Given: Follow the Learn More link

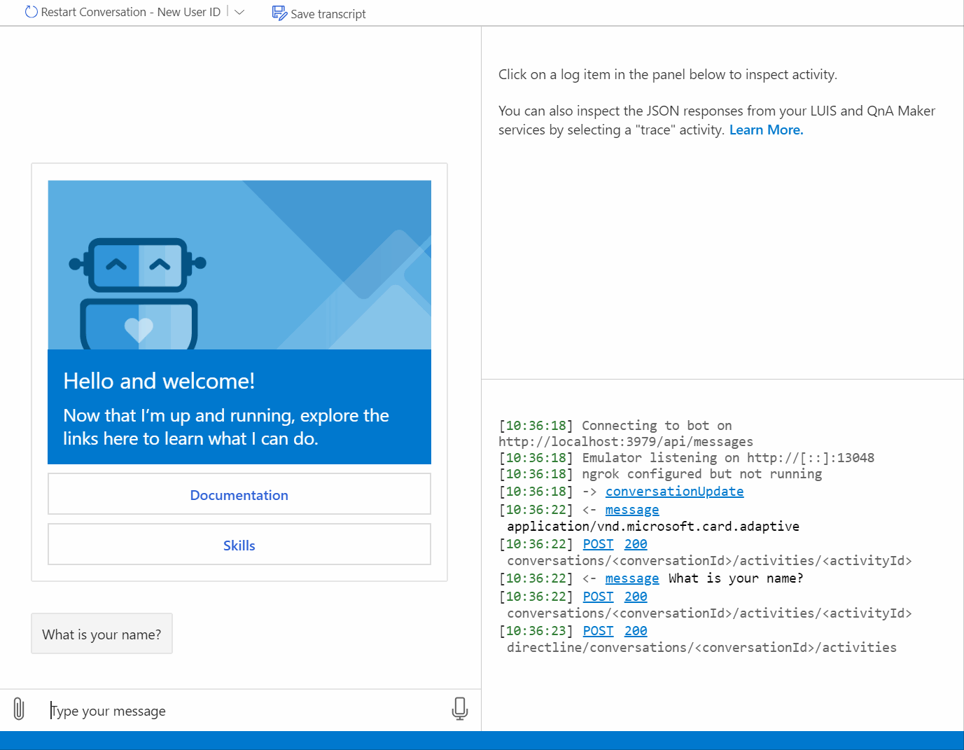Looking at the screenshot, I should click(766, 130).
